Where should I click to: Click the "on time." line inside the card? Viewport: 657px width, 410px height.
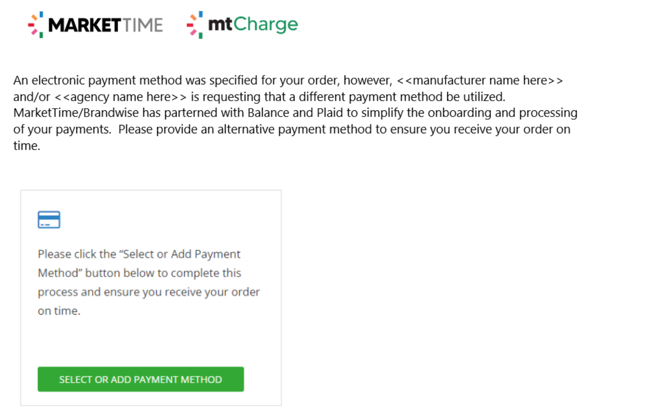pyautogui.click(x=59, y=311)
